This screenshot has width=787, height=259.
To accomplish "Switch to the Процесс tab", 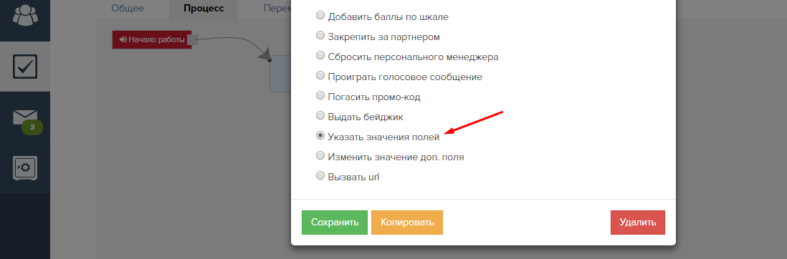I will (204, 8).
